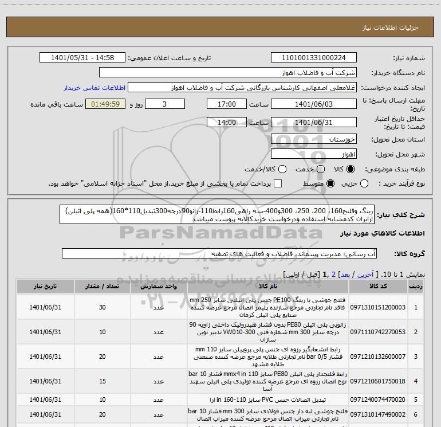
Task: Choose the متوسط purchase type radio
Action: tap(330, 184)
